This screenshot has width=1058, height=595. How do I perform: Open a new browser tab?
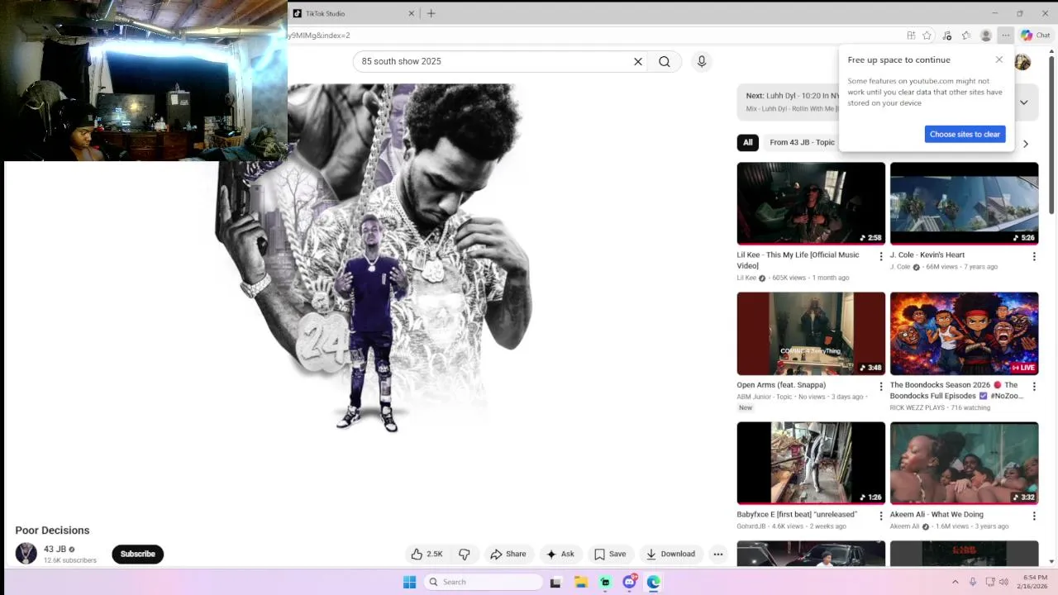click(x=431, y=13)
